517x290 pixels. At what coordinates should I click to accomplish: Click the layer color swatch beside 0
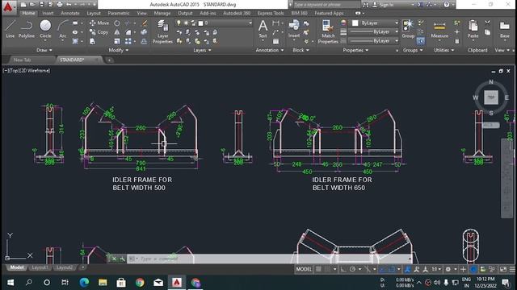[200, 23]
